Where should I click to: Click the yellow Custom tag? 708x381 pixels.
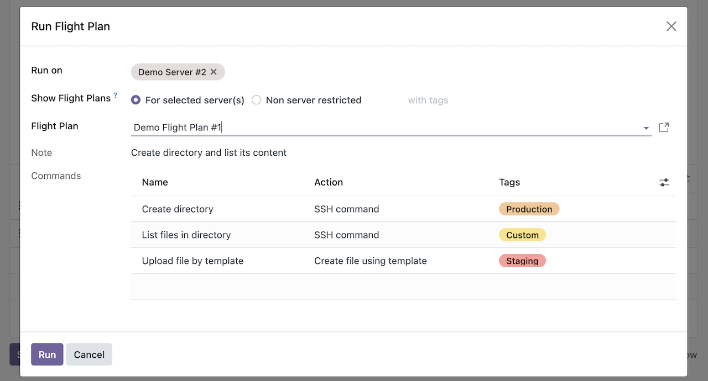coord(522,235)
